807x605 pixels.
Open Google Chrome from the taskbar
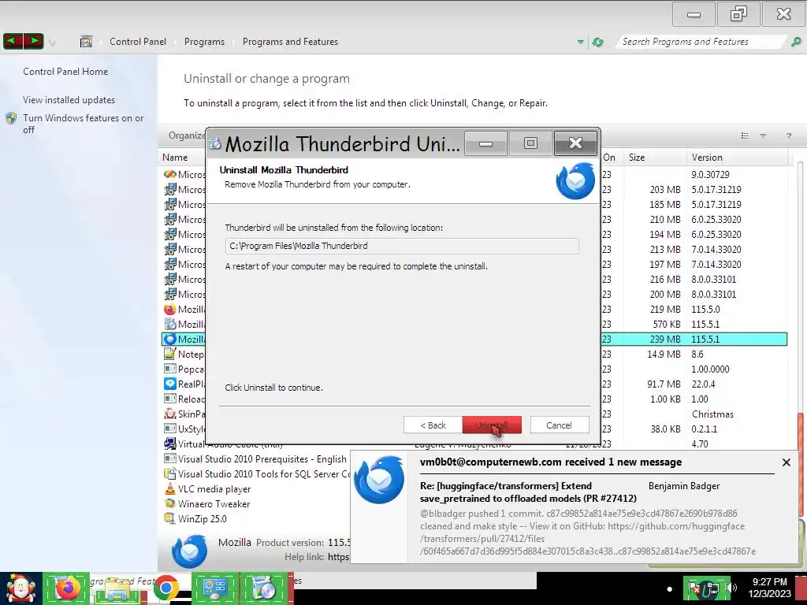[x=165, y=588]
